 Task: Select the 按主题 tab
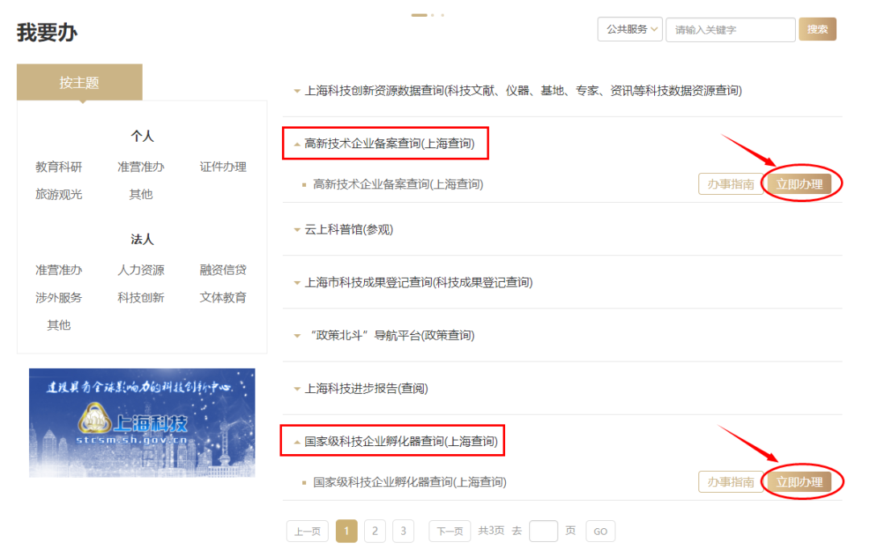(x=79, y=83)
